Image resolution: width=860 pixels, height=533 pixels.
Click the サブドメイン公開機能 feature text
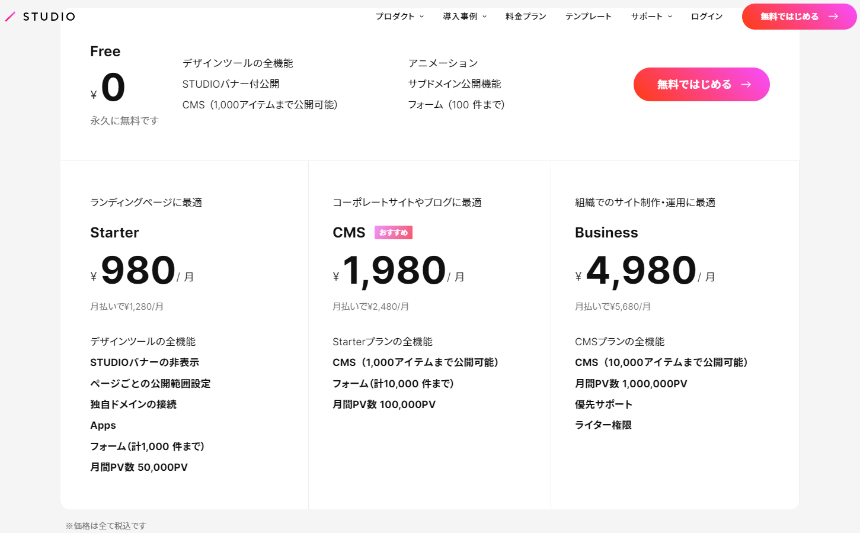point(455,84)
